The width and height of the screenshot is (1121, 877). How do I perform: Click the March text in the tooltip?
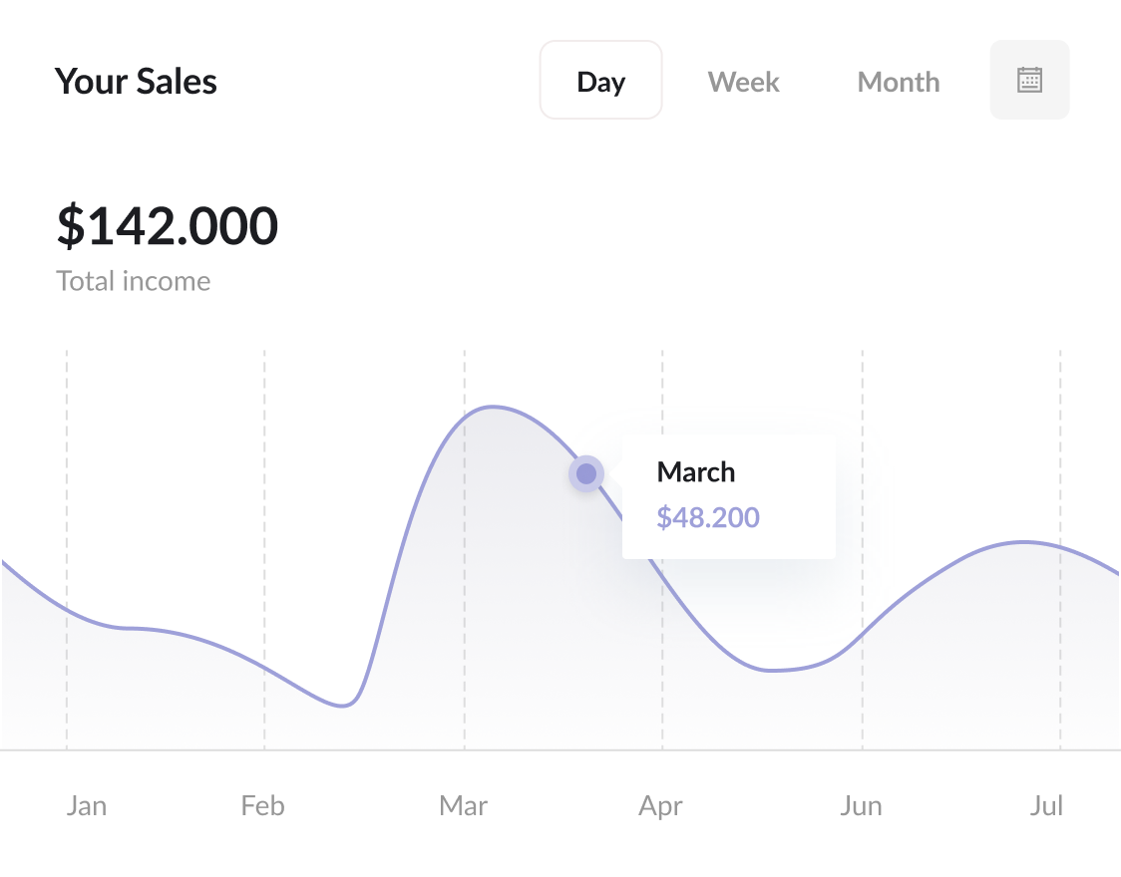pyautogui.click(x=695, y=471)
